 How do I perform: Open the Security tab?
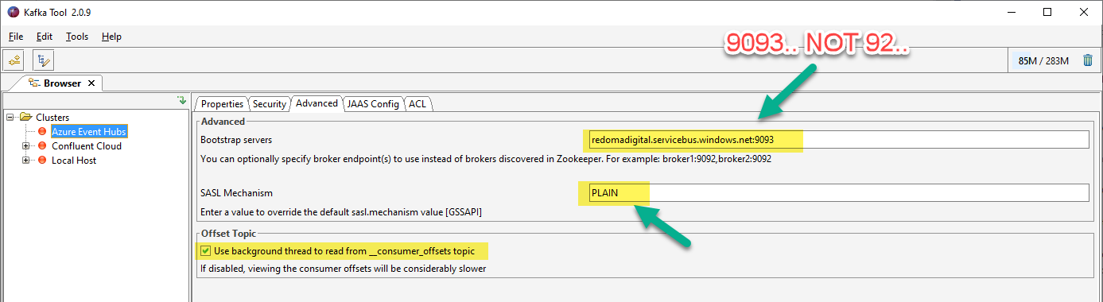click(269, 104)
